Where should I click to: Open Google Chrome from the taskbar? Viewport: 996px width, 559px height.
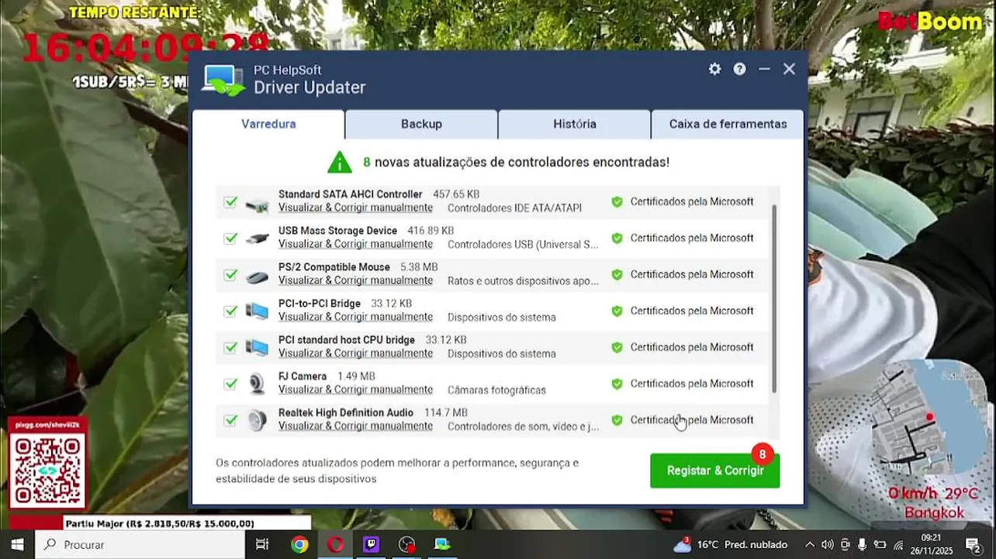pos(299,544)
